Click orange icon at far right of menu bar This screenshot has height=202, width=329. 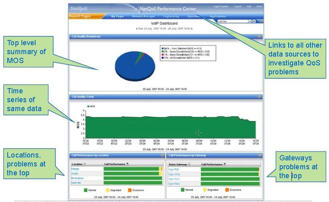(x=262, y=21)
